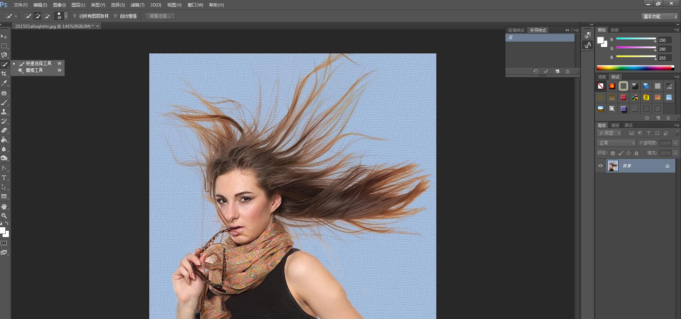Toggle lock position icon
The height and width of the screenshot is (319, 681).
tap(628, 153)
